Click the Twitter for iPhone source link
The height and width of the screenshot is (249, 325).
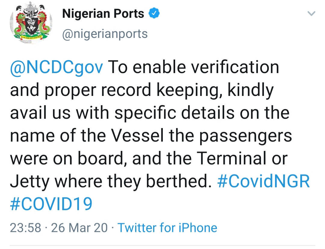(167, 228)
